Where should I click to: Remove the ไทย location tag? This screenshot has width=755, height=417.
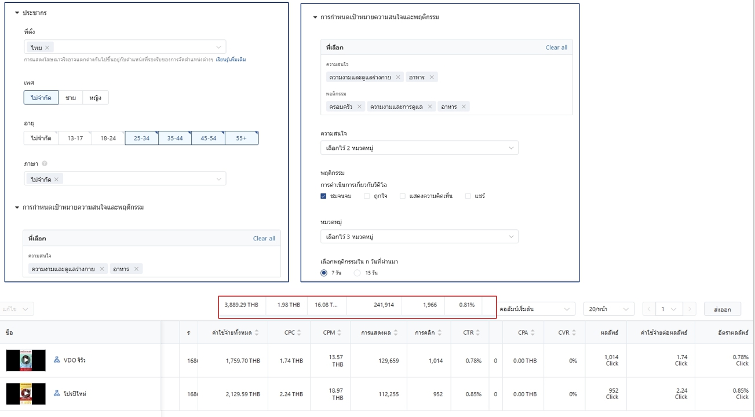coord(48,47)
